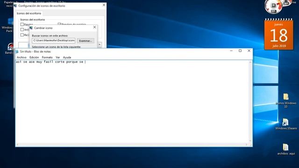Click the Cambiar icono dialog title icon
Screen dimensions: 299x168
(31, 28)
